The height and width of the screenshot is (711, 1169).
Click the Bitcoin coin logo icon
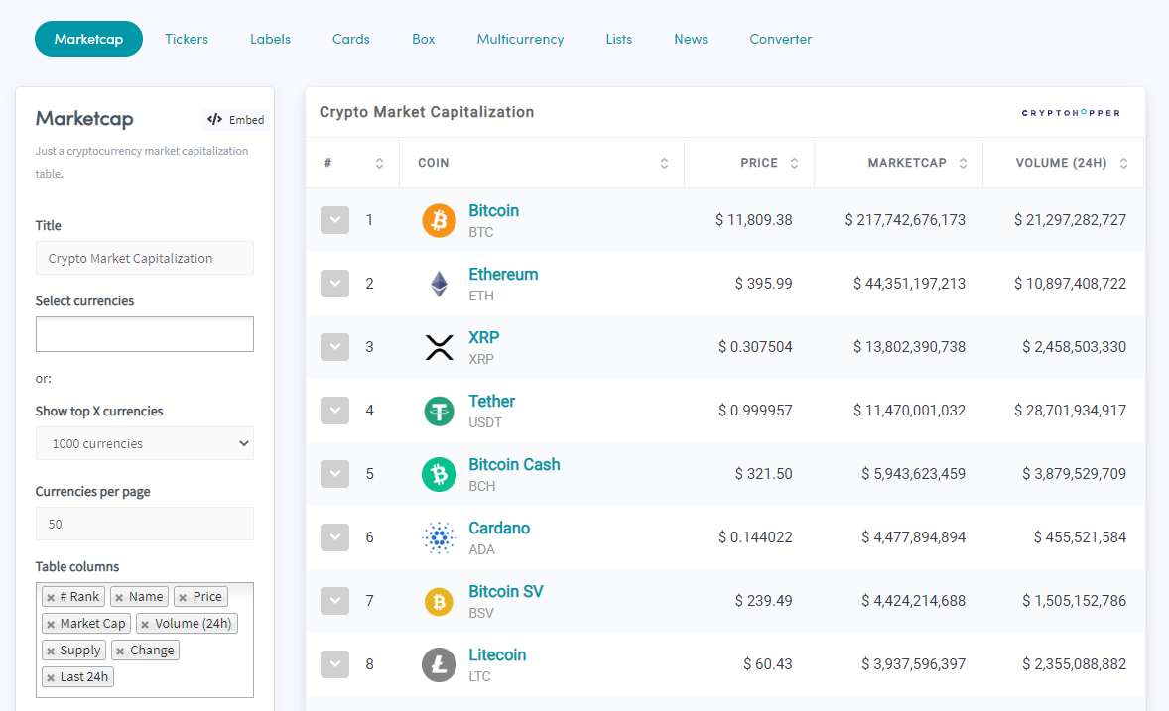(440, 220)
